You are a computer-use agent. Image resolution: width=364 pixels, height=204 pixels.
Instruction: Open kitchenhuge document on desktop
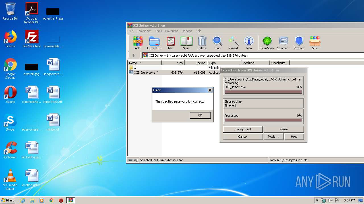pyautogui.click(x=32, y=150)
